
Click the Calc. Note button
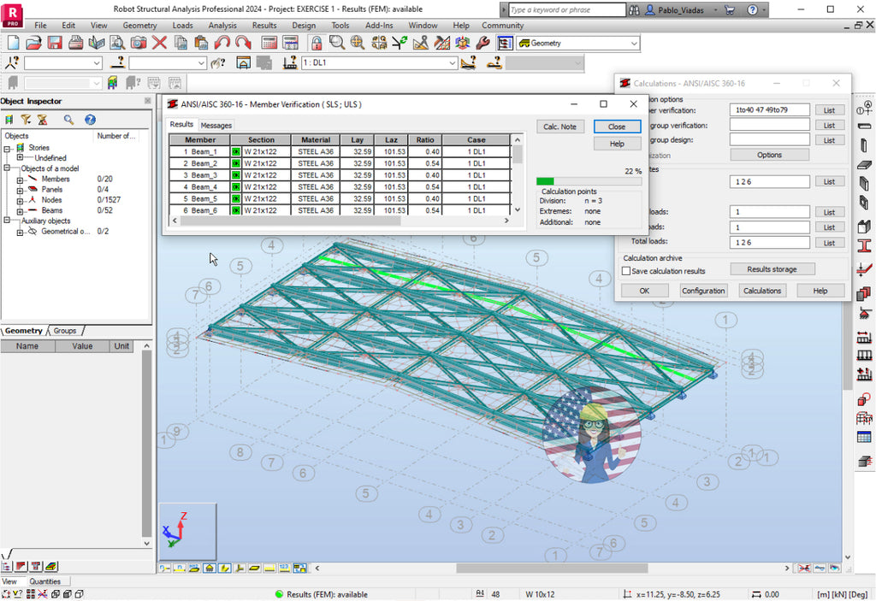pyautogui.click(x=560, y=125)
